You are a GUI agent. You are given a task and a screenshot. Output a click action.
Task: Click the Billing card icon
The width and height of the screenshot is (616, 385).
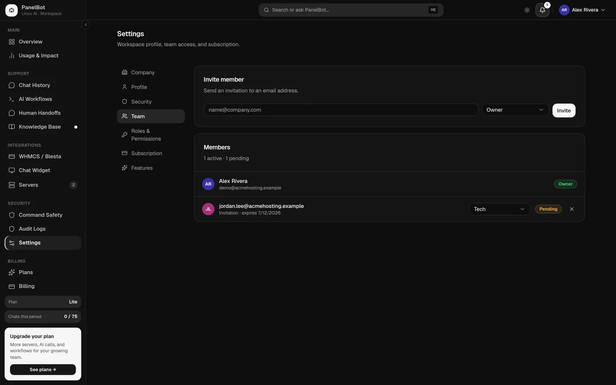(12, 286)
